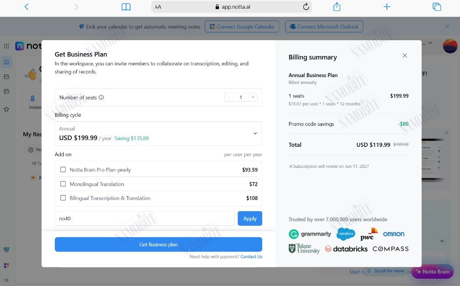Show all tabs overview icon

coord(437,7)
